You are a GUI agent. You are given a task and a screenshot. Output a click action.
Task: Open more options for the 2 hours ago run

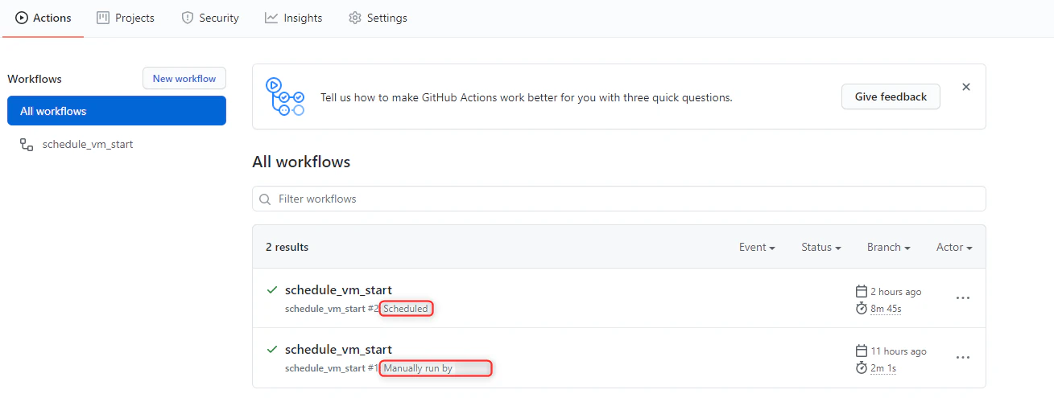[x=963, y=297]
